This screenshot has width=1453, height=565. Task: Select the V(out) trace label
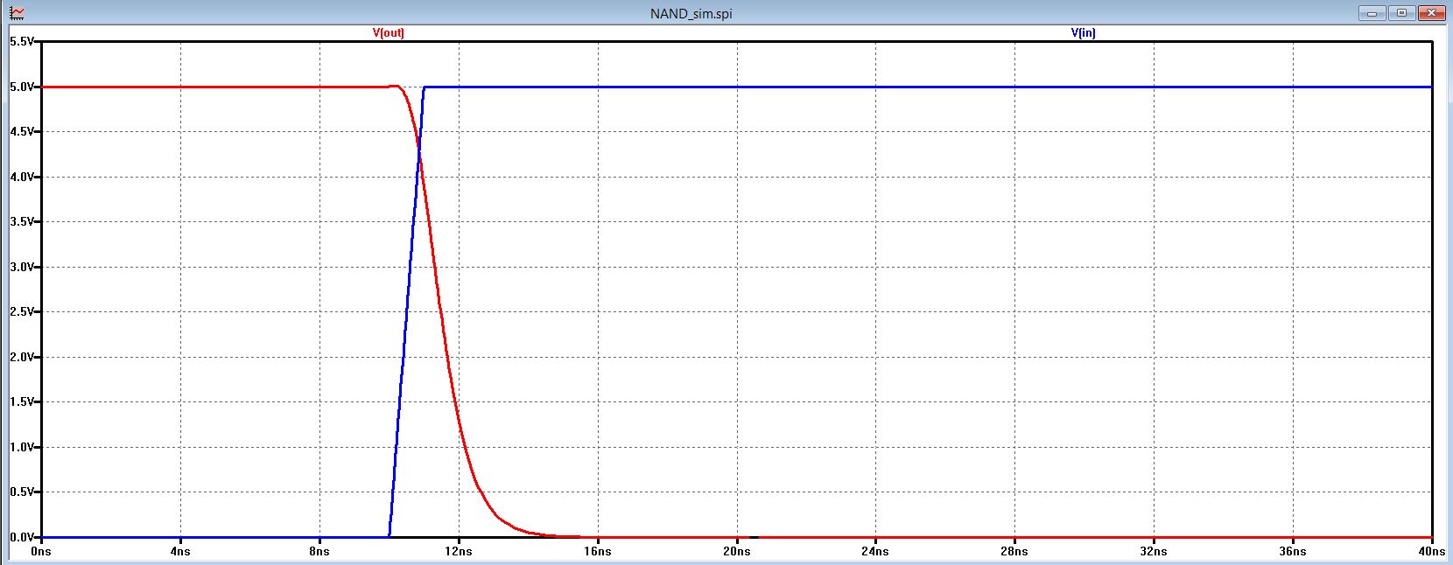[389, 32]
